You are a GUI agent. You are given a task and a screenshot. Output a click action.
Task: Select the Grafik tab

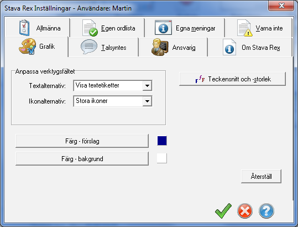[36, 47]
